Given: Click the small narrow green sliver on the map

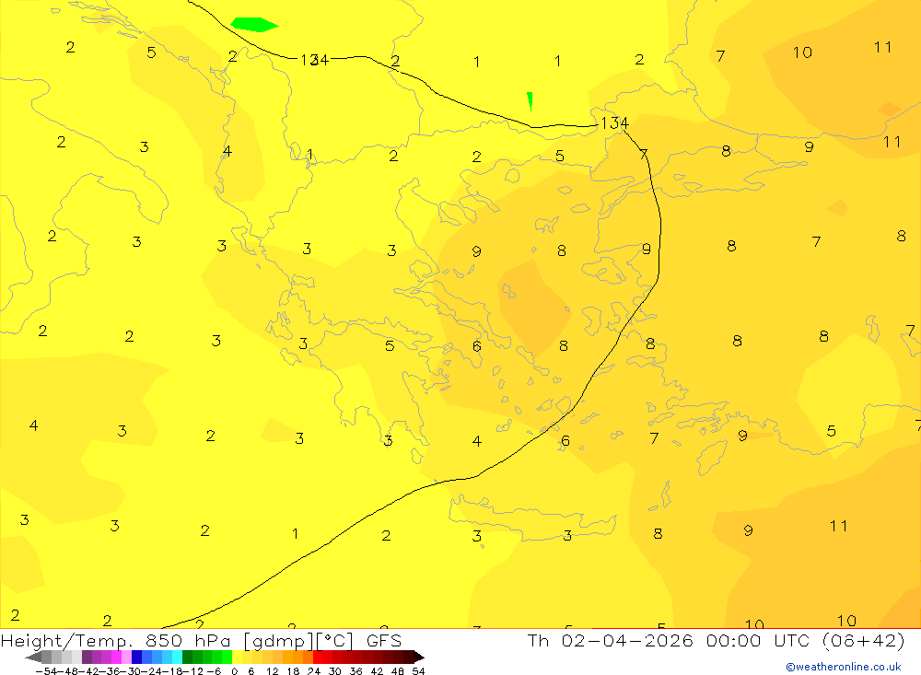Looking at the screenshot, I should 530,101.
